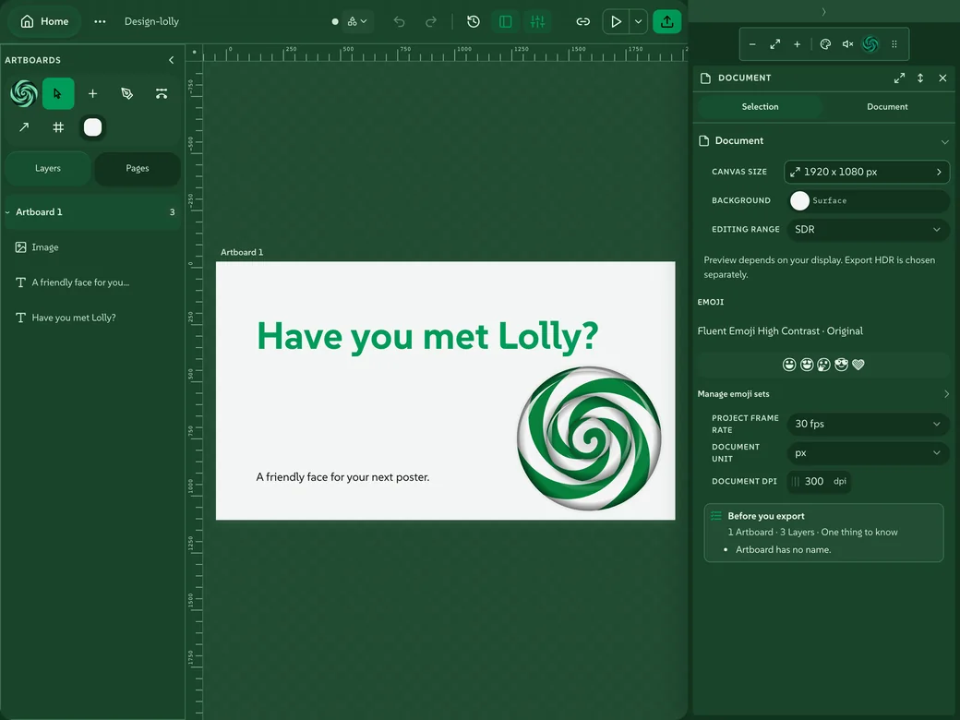Zoom out with the minus icon
Screen dimensions: 960x720
coord(752,44)
